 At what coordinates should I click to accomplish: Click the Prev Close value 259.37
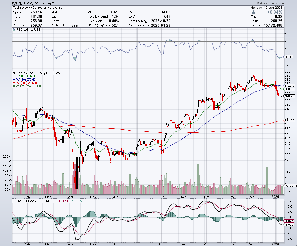tap(36, 25)
